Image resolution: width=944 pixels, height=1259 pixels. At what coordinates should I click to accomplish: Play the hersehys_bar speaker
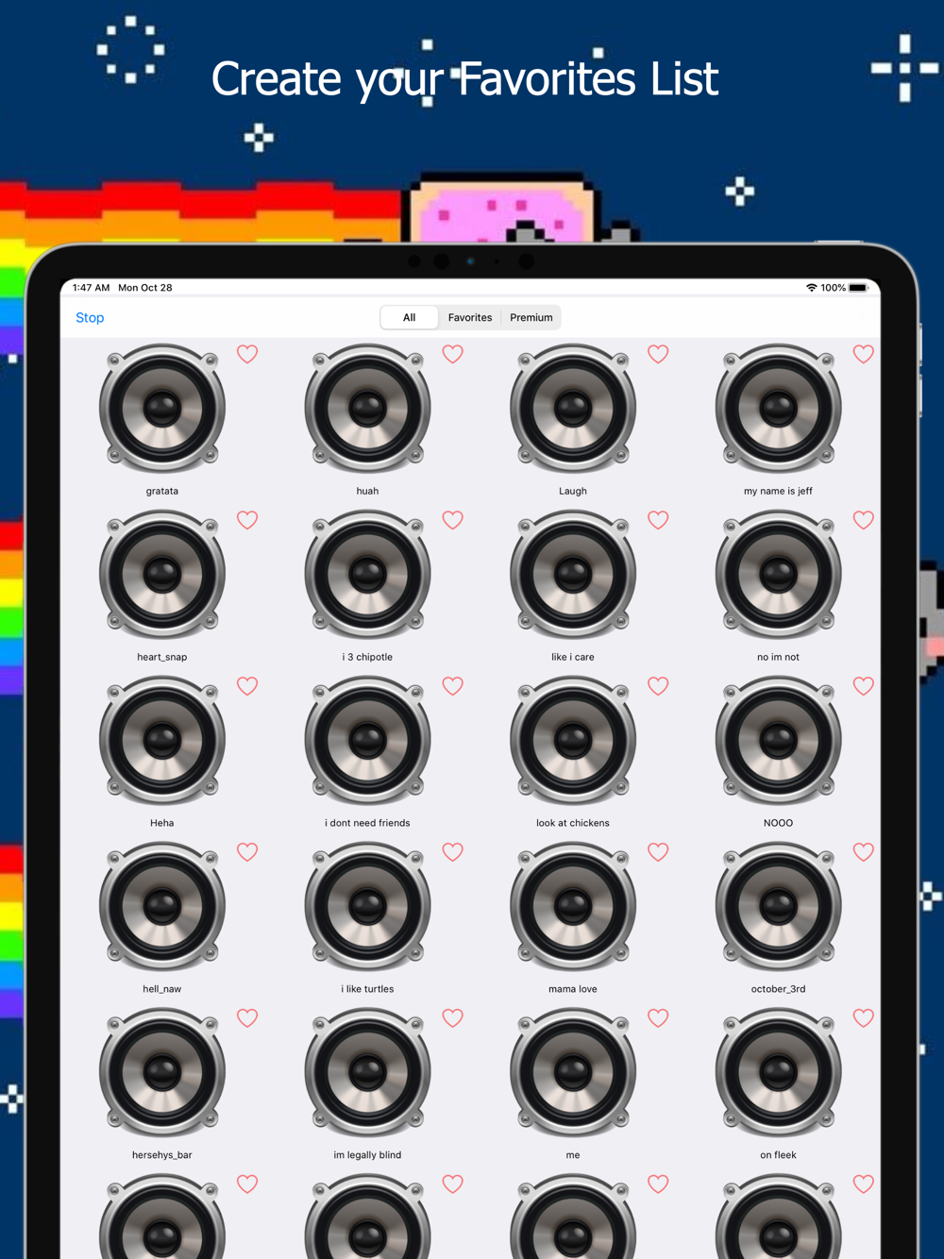click(162, 1073)
